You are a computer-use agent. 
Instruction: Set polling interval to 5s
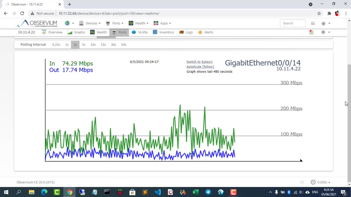tap(84, 45)
